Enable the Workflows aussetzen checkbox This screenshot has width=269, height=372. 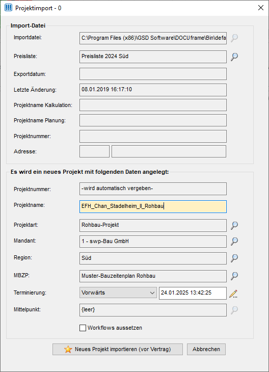(x=83, y=328)
